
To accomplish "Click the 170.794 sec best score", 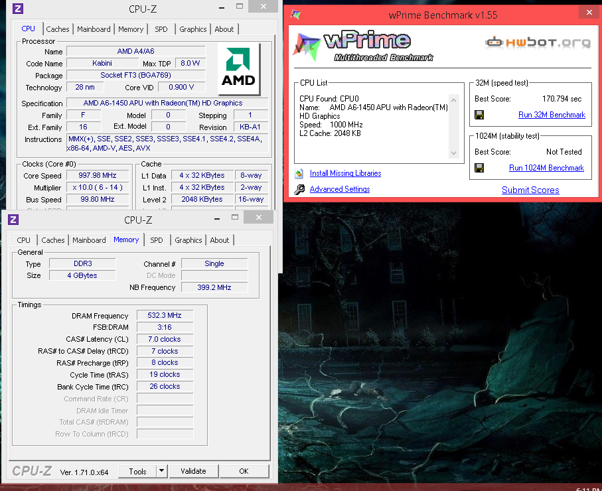I will (x=562, y=99).
